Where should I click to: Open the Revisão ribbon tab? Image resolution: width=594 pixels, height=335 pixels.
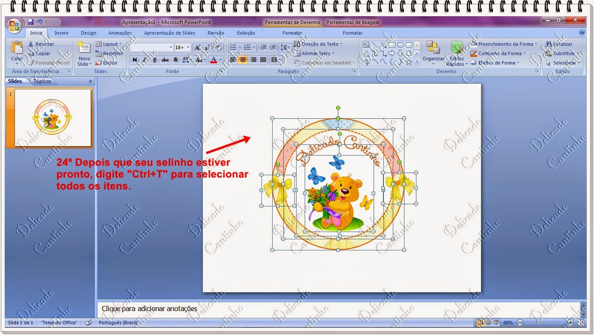pos(216,33)
